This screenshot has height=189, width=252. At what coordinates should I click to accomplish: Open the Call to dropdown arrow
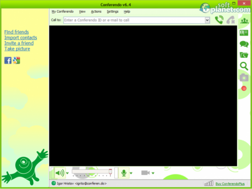click(207, 20)
